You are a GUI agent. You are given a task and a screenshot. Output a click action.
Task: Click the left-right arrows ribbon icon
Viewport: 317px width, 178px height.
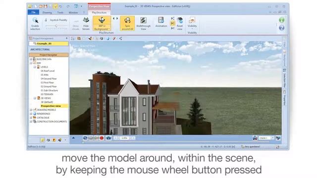click(x=115, y=18)
